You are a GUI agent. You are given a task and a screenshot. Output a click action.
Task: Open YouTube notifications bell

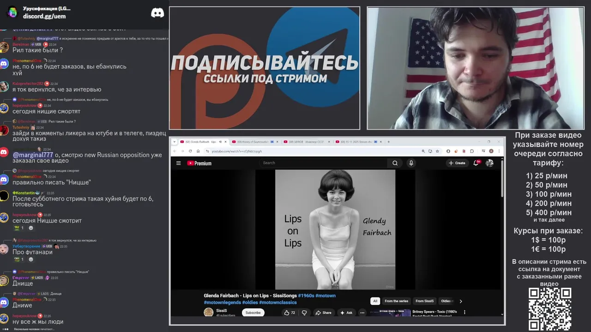click(x=476, y=163)
